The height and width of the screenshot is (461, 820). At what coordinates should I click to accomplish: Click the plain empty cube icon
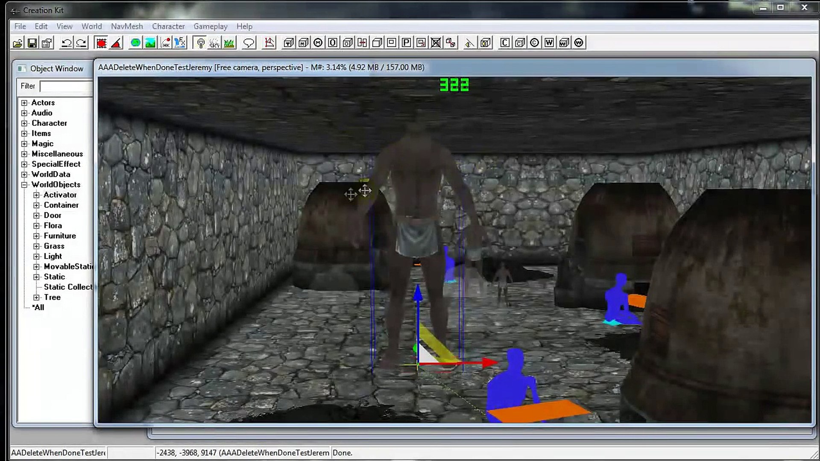point(377,43)
